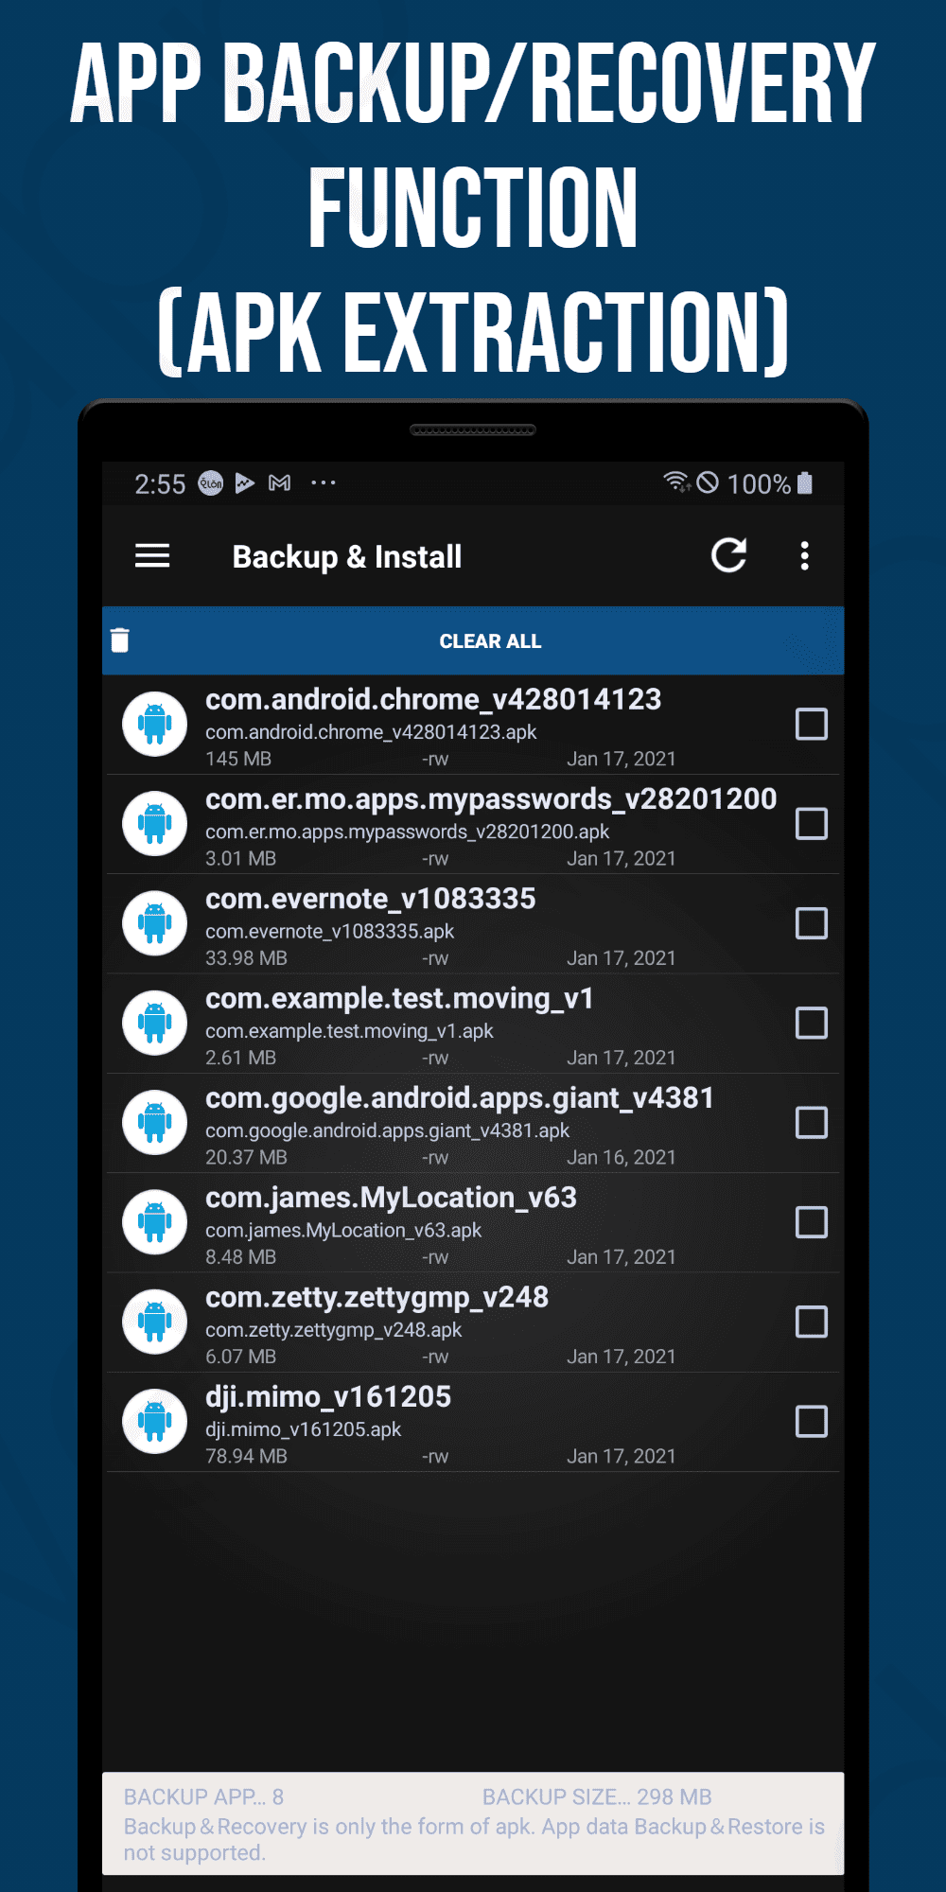Screen dimensions: 946x1892
Task: Tap the battery icon in status bar
Action: click(x=805, y=483)
